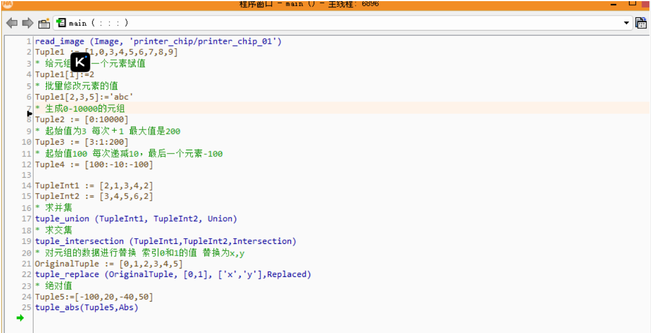This screenshot has width=651, height=333.
Task: Click the window synchronize icon at top right
Action: (x=641, y=23)
